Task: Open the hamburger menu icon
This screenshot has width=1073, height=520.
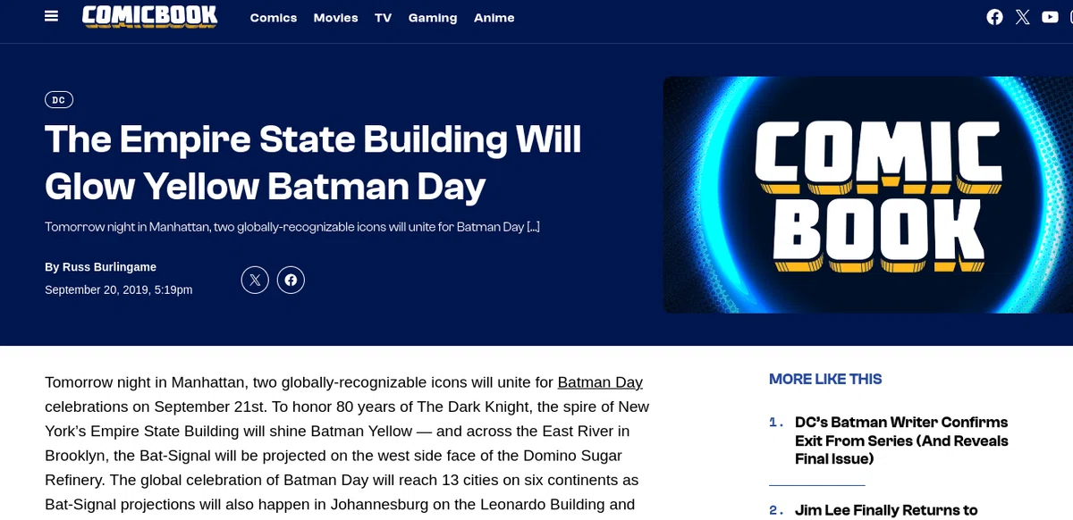Action: [51, 17]
